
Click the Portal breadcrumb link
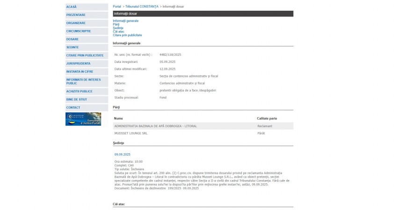[x=117, y=7]
